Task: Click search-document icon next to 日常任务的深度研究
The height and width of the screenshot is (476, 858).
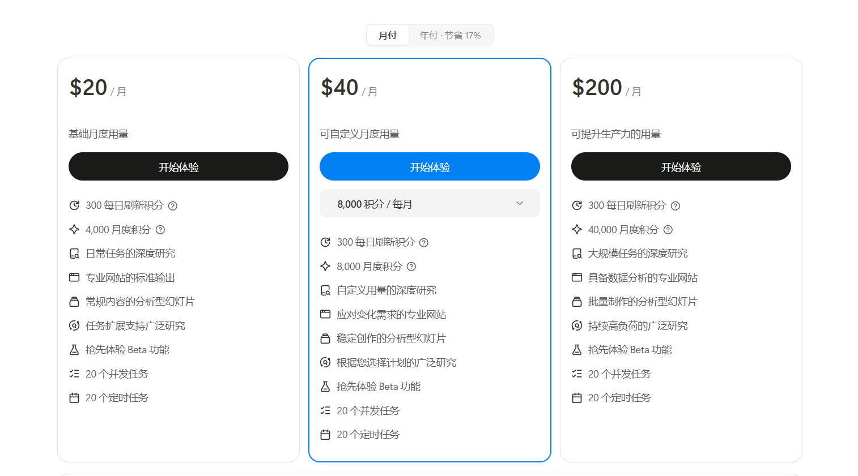Action: pyautogui.click(x=74, y=254)
